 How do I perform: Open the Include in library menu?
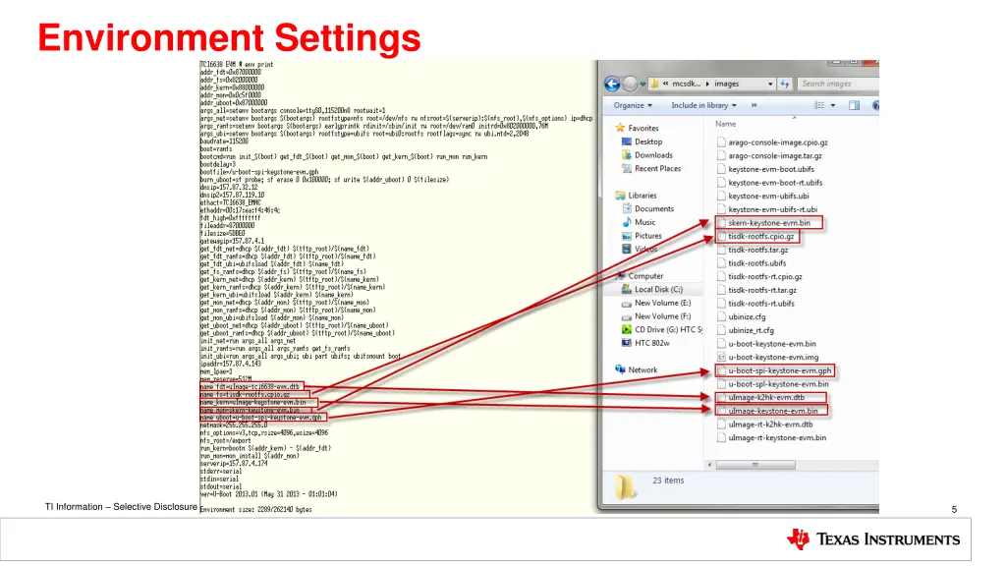pos(703,105)
